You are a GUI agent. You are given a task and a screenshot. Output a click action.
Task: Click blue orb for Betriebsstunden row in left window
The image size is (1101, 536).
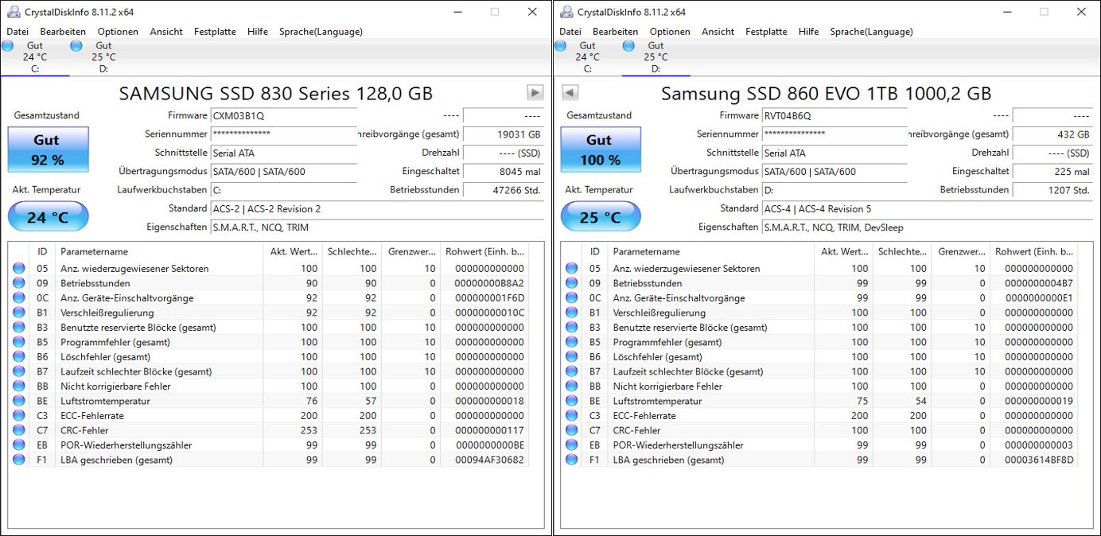click(x=18, y=283)
